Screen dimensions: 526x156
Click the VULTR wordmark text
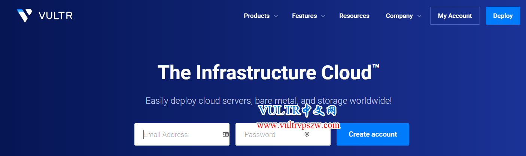[55, 16]
